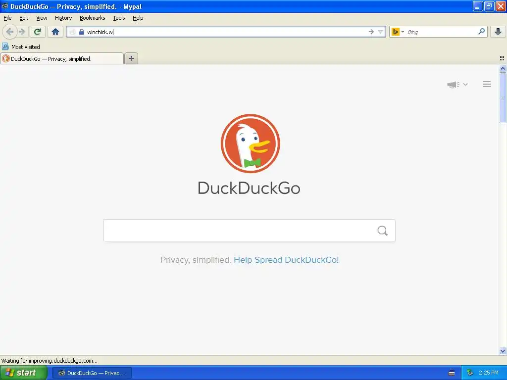Viewport: 507px width, 380px height.
Task: Click the padlock site security icon
Action: click(x=82, y=32)
